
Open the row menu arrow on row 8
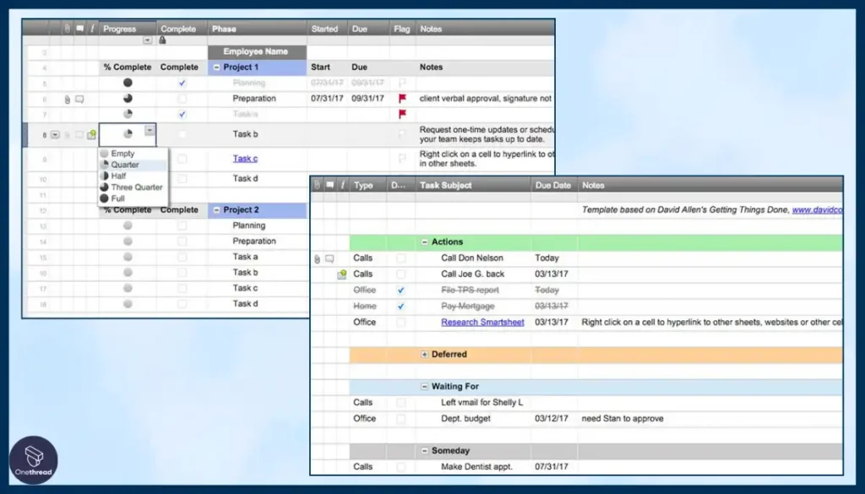click(x=55, y=134)
